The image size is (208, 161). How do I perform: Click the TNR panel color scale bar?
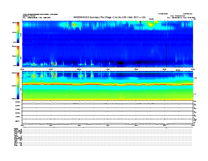point(18,86)
